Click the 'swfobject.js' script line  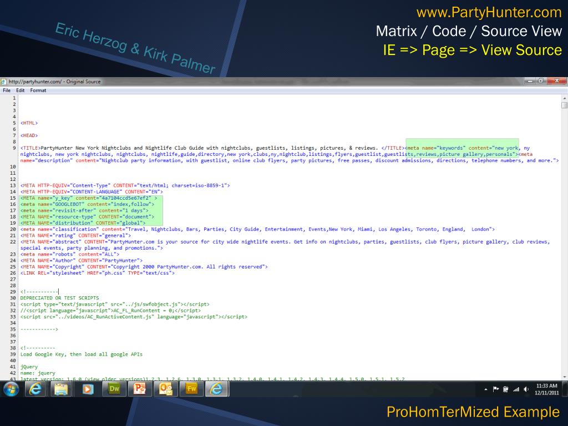tap(115, 305)
